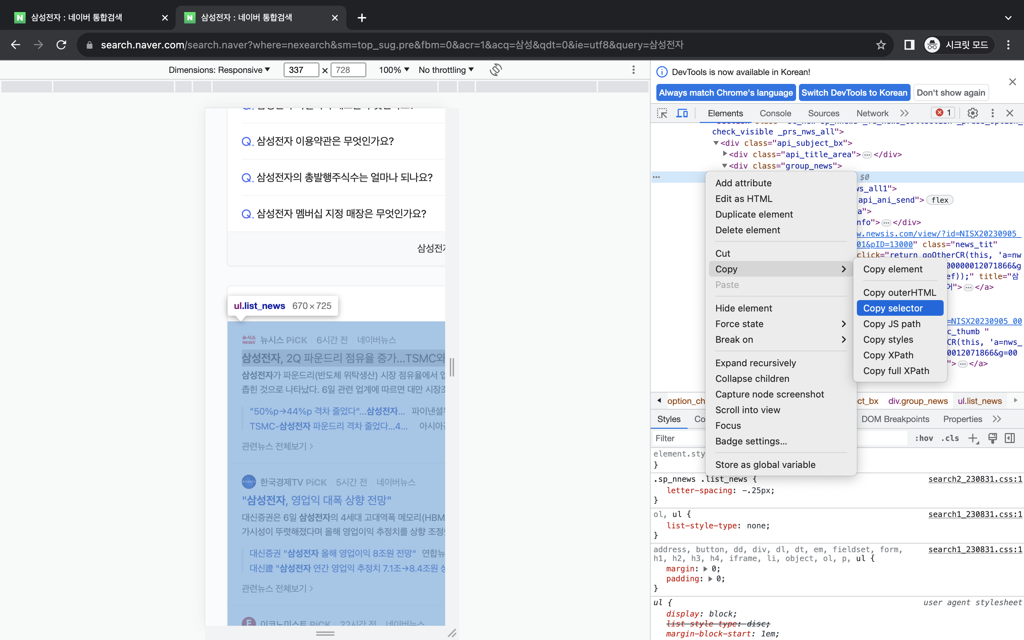Show more DevTools tabs chevron
Image resolution: width=1024 pixels, height=640 pixels.
pos(905,113)
